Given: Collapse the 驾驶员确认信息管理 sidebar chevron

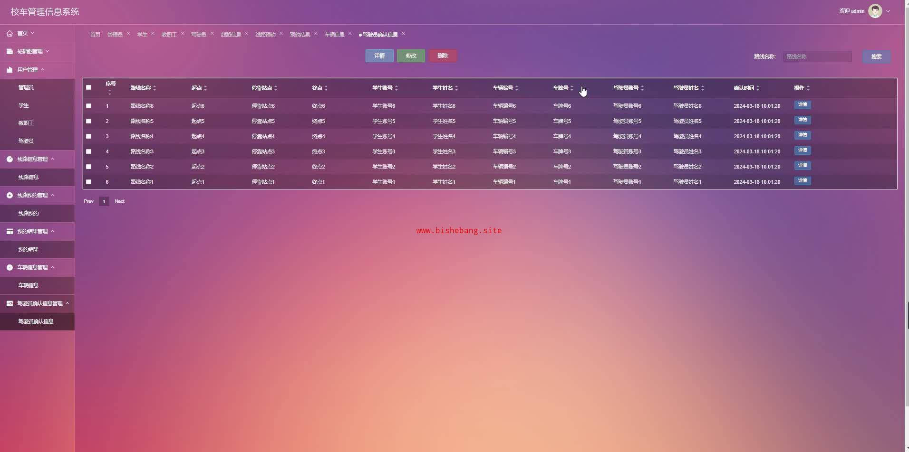Looking at the screenshot, I should click(x=67, y=303).
